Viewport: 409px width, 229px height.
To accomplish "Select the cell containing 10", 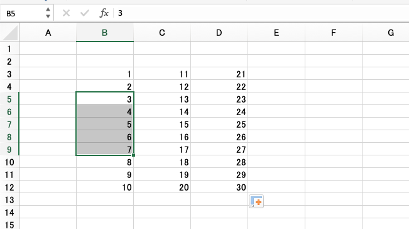I will (x=105, y=187).
